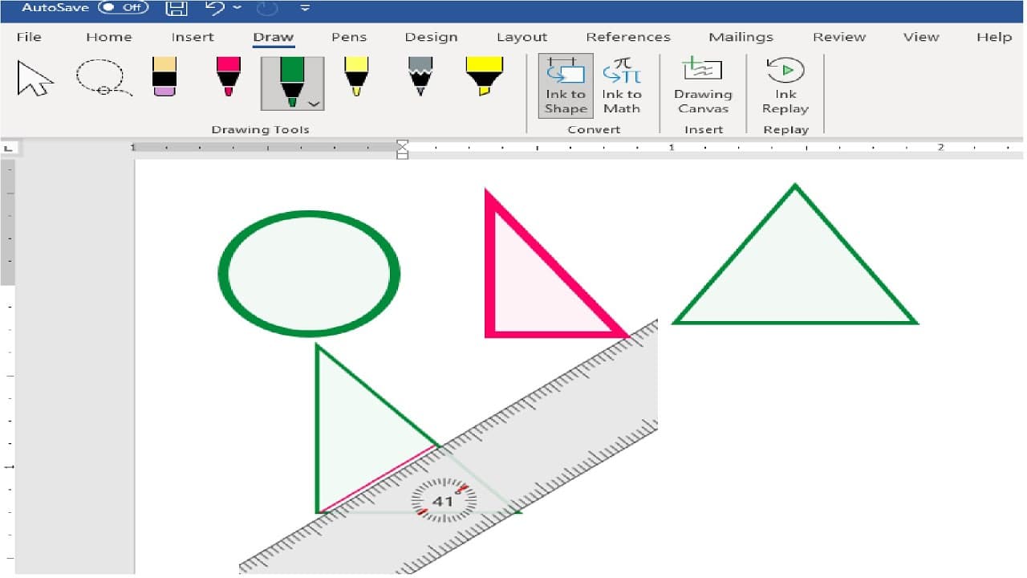Image resolution: width=1027 pixels, height=578 pixels.
Task: Click the tab selector at ruler corner
Action: coord(8,149)
